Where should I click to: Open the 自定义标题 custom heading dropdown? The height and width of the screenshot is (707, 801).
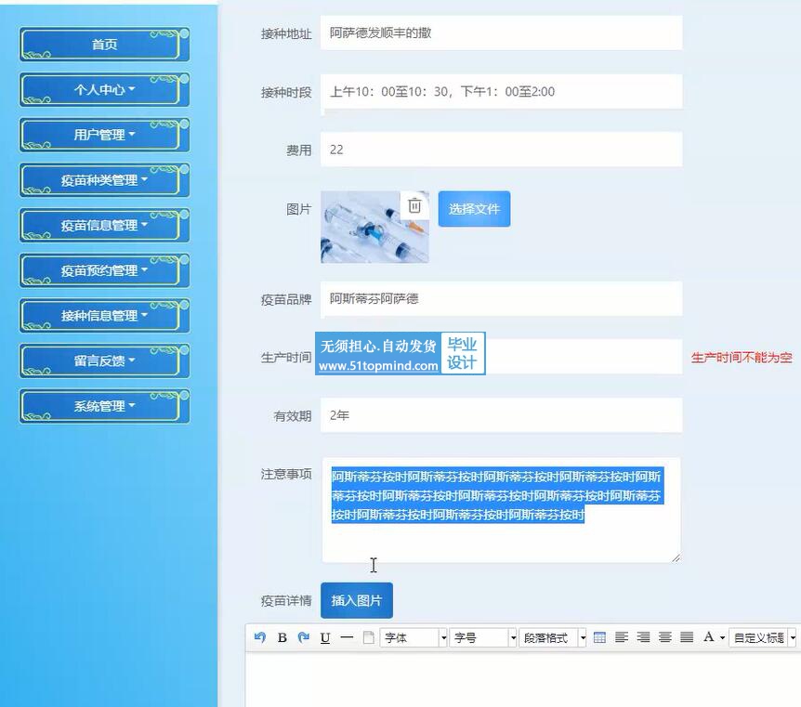[x=762, y=637]
